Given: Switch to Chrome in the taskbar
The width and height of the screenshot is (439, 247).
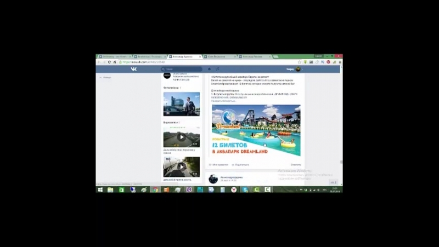Looking at the screenshot, I should pos(155,189).
